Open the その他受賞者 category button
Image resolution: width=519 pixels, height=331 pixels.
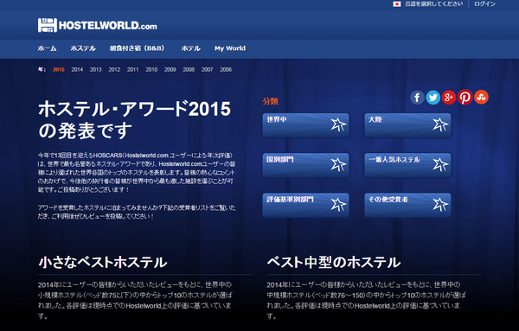(x=407, y=205)
